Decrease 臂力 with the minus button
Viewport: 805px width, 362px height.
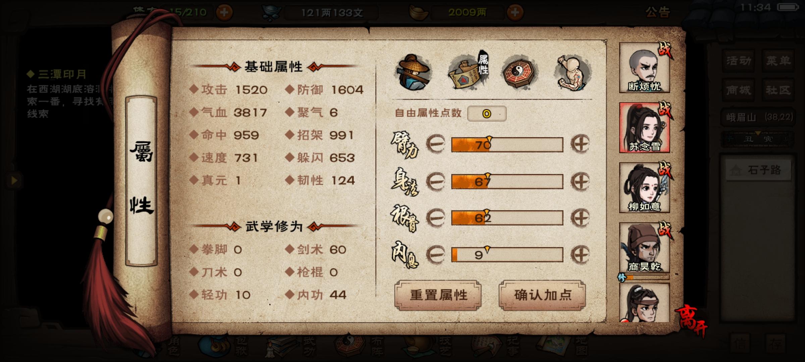pos(435,144)
